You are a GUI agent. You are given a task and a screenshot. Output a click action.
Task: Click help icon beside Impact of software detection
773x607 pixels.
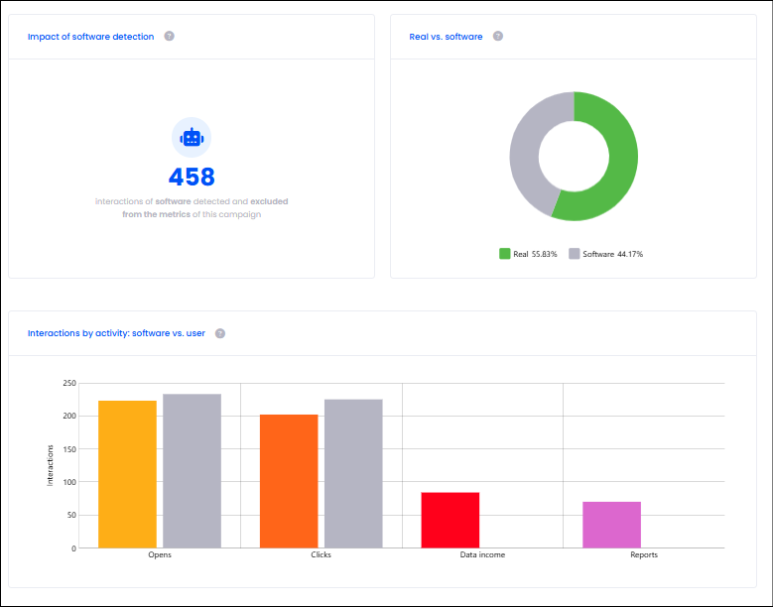coord(169,36)
